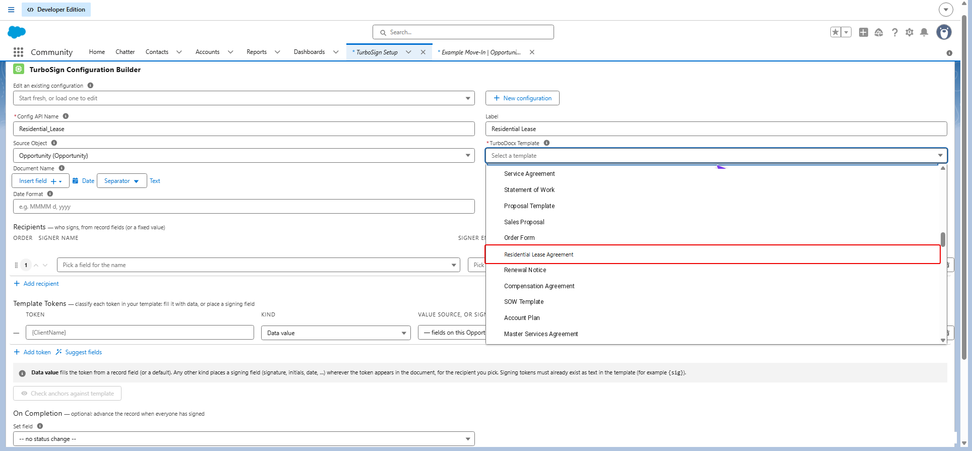Viewport: 972px width, 451px height.
Task: Choose the Statement of Work template
Action: coord(713,190)
